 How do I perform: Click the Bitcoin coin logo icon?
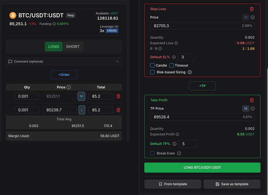pos(13,15)
